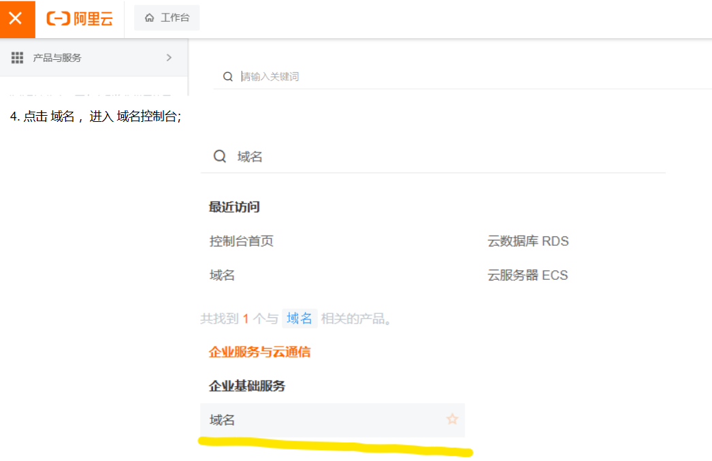Open 域名 under 最近访问
Viewport: 712px width, 461px height.
point(223,275)
